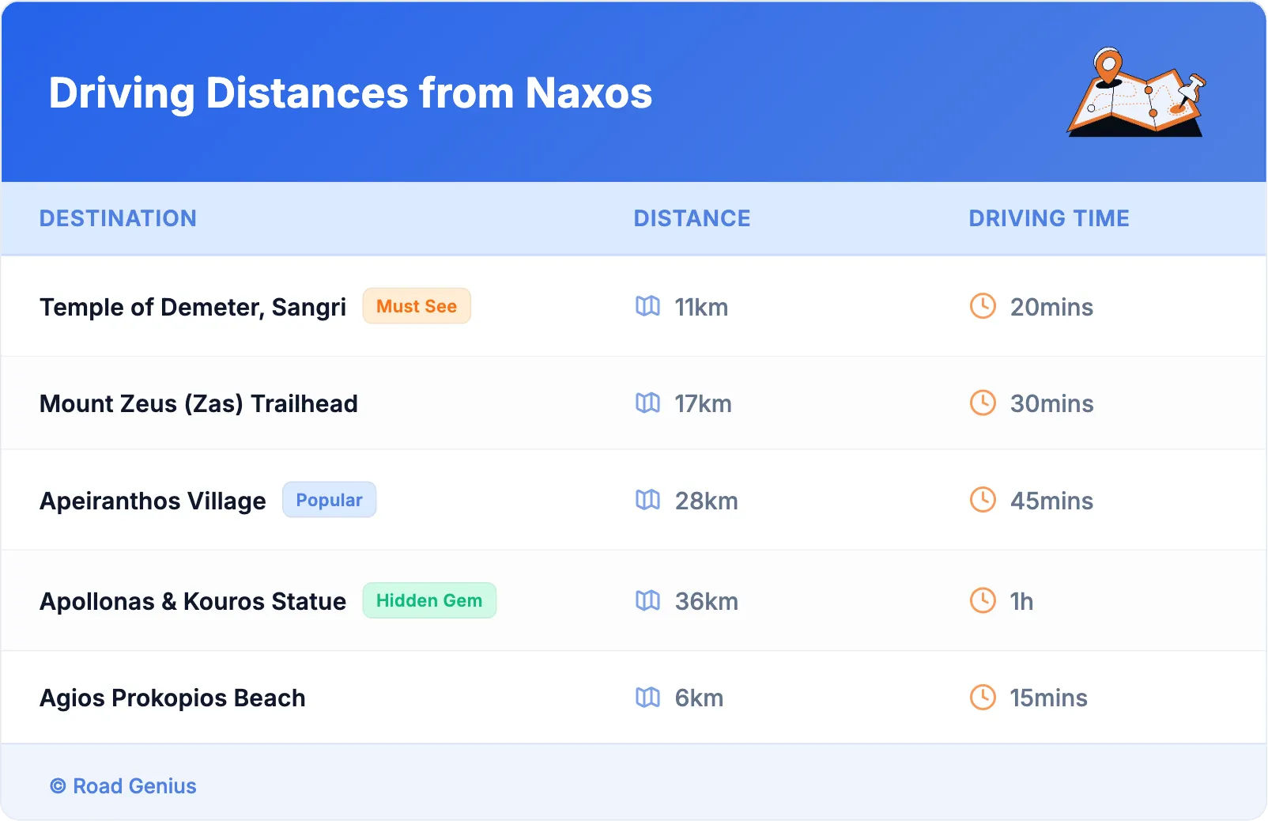Screen dimensions: 1268x821
Task: Click the 20mins driving time
Action: 1051,307
